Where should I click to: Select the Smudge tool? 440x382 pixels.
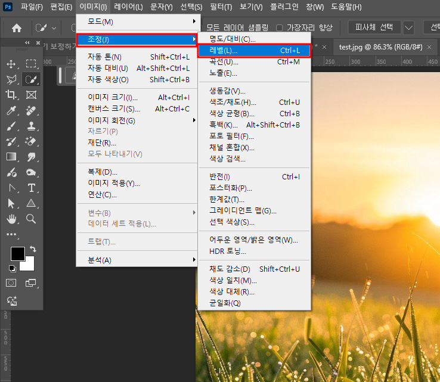pyautogui.click(x=31, y=157)
